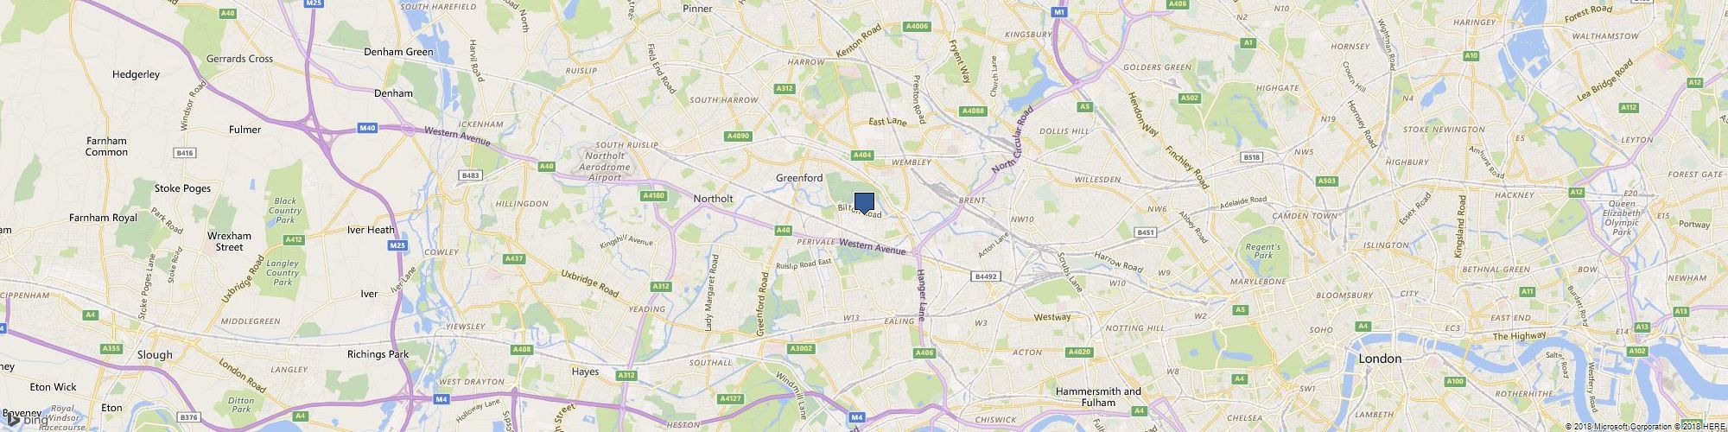Image resolution: width=1728 pixels, height=432 pixels.
Task: Click the London city label
Action: pos(1381,359)
